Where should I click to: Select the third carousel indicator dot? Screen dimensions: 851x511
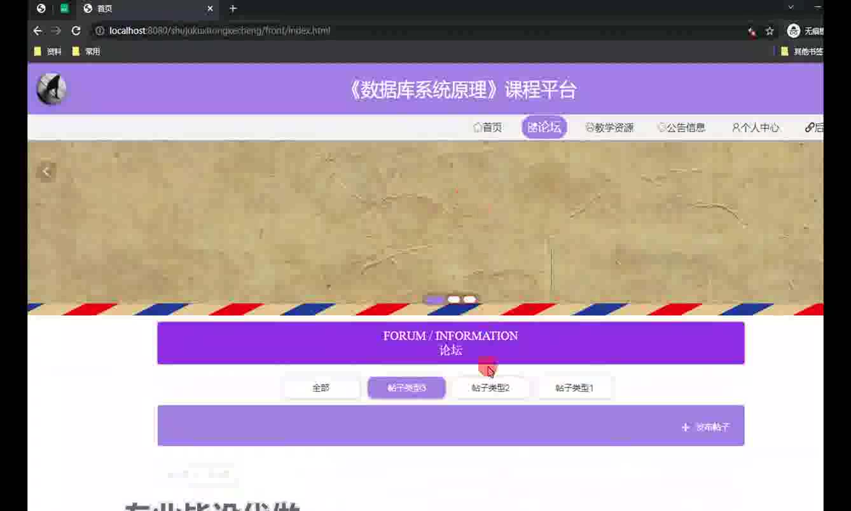point(469,299)
